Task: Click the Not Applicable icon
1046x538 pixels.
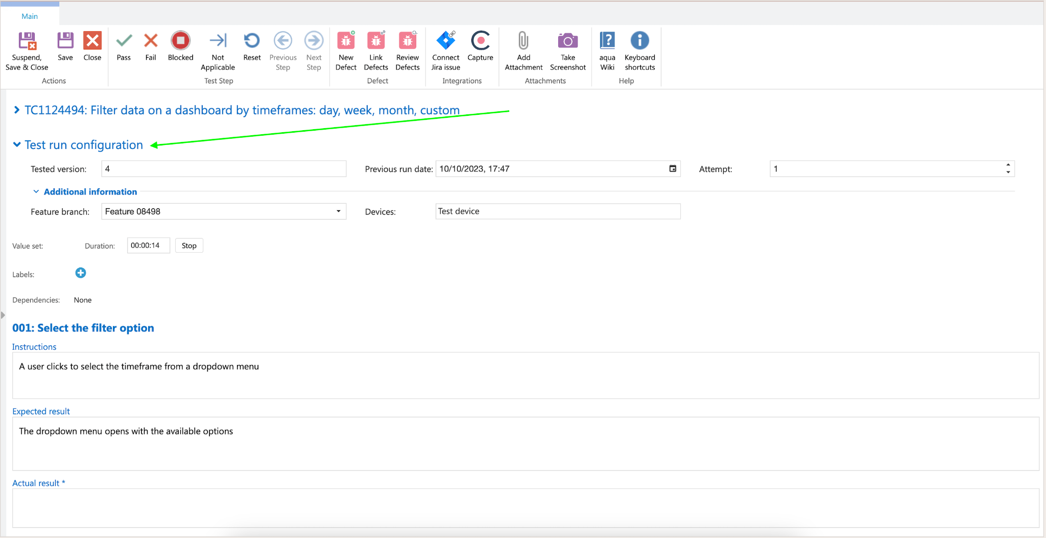Action: 218,41
